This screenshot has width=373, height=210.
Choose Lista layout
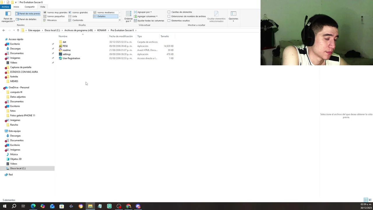(x=73, y=16)
